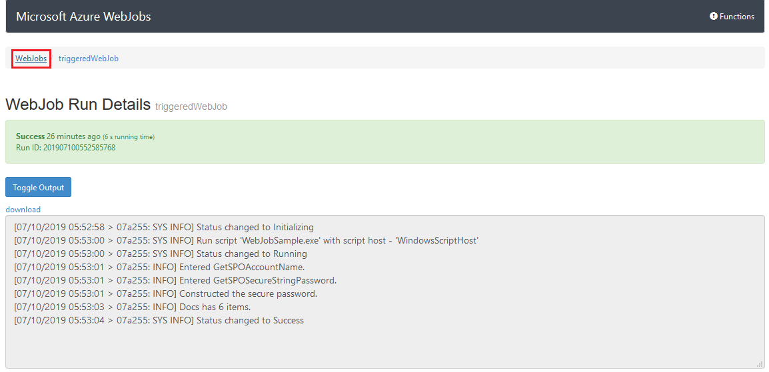Click the WebJob Run Details heading
The height and width of the screenshot is (372, 769).
[78, 104]
